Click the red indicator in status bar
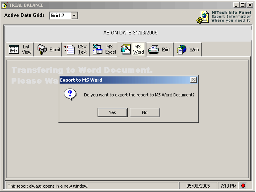The image size is (256, 192). pyautogui.click(x=243, y=186)
